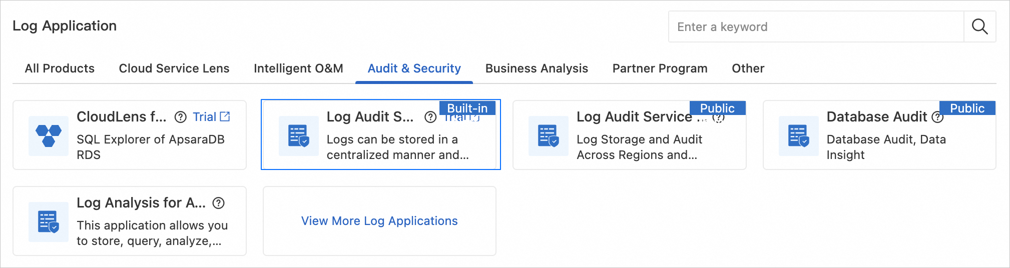Switch to the Other tab
The image size is (1010, 268).
[748, 68]
